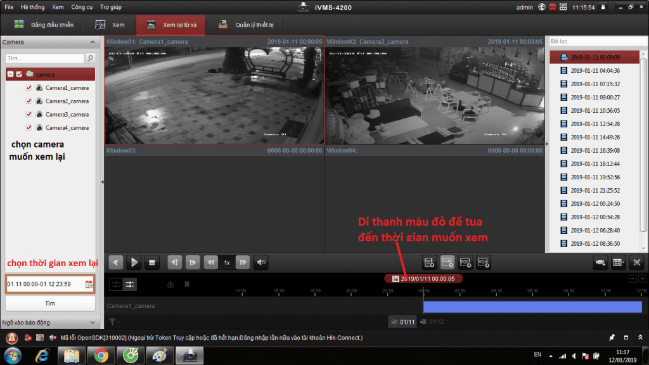Image resolution: width=649 pixels, height=365 pixels.
Task: Click the Stop playback button
Action: click(152, 262)
